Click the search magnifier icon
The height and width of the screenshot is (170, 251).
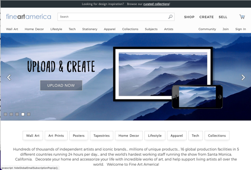click(x=170, y=17)
